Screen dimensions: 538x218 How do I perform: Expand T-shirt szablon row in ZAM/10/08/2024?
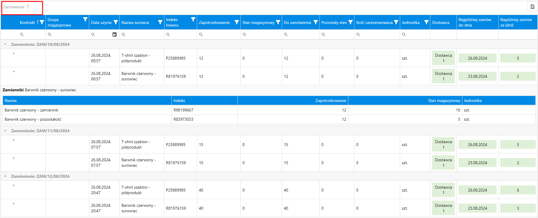[x=14, y=54]
